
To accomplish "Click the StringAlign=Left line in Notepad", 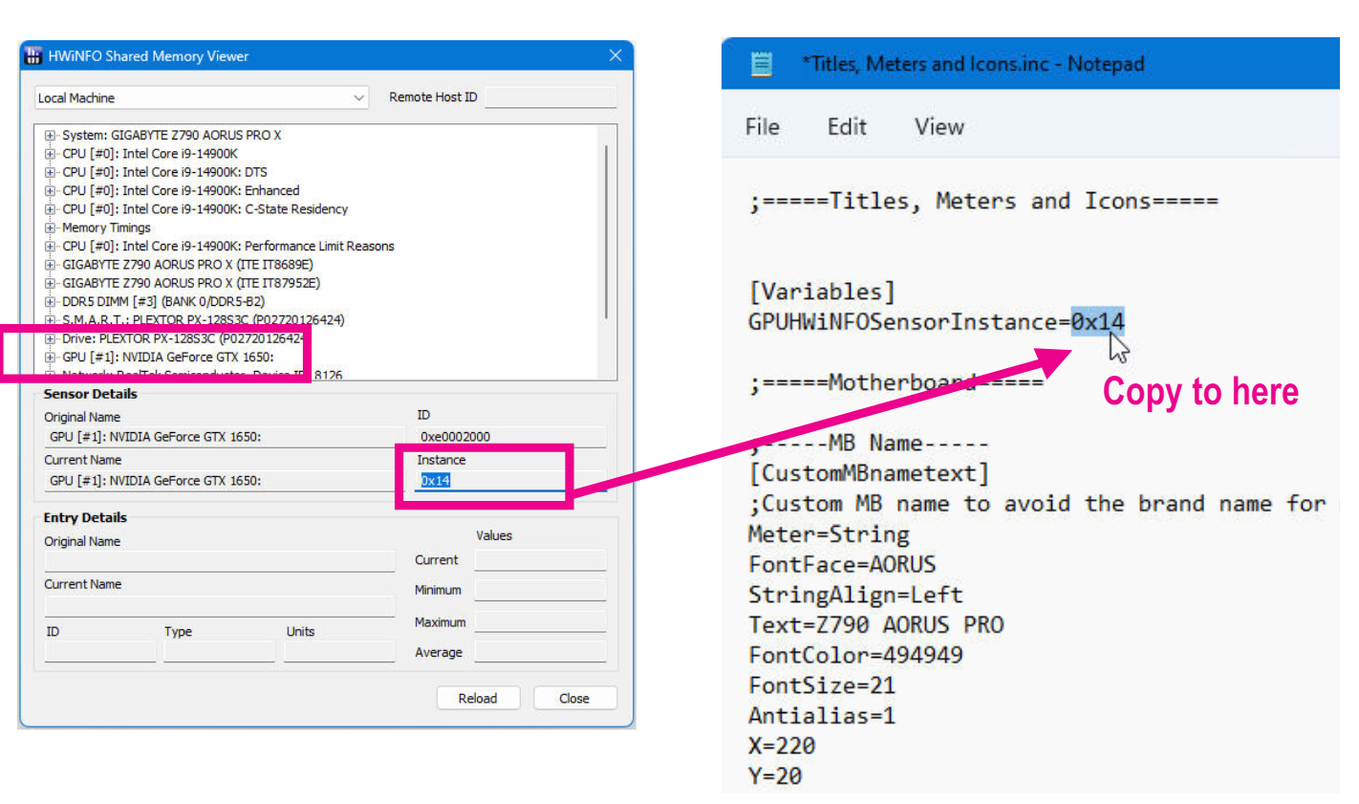I will click(855, 595).
